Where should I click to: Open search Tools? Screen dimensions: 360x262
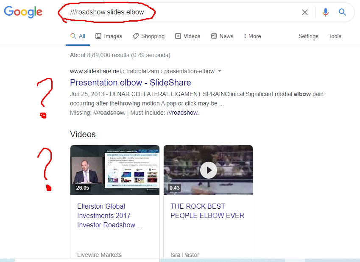(335, 36)
